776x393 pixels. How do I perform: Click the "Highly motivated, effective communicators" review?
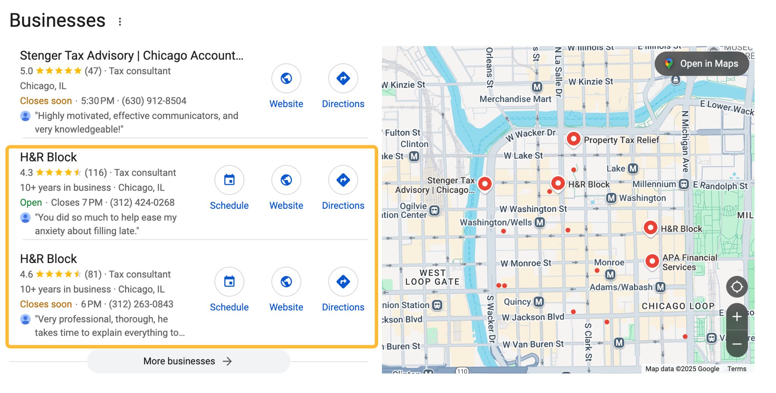(x=136, y=122)
